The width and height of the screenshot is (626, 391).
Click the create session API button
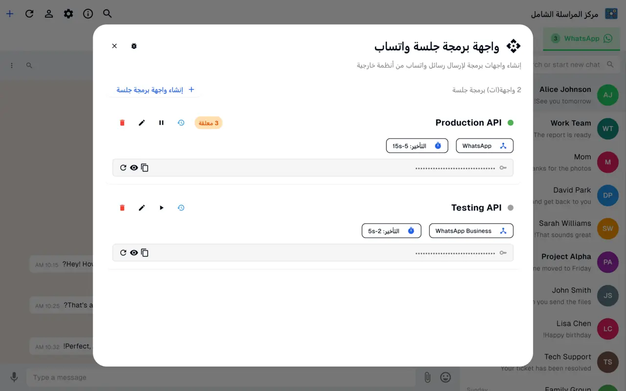pos(155,89)
